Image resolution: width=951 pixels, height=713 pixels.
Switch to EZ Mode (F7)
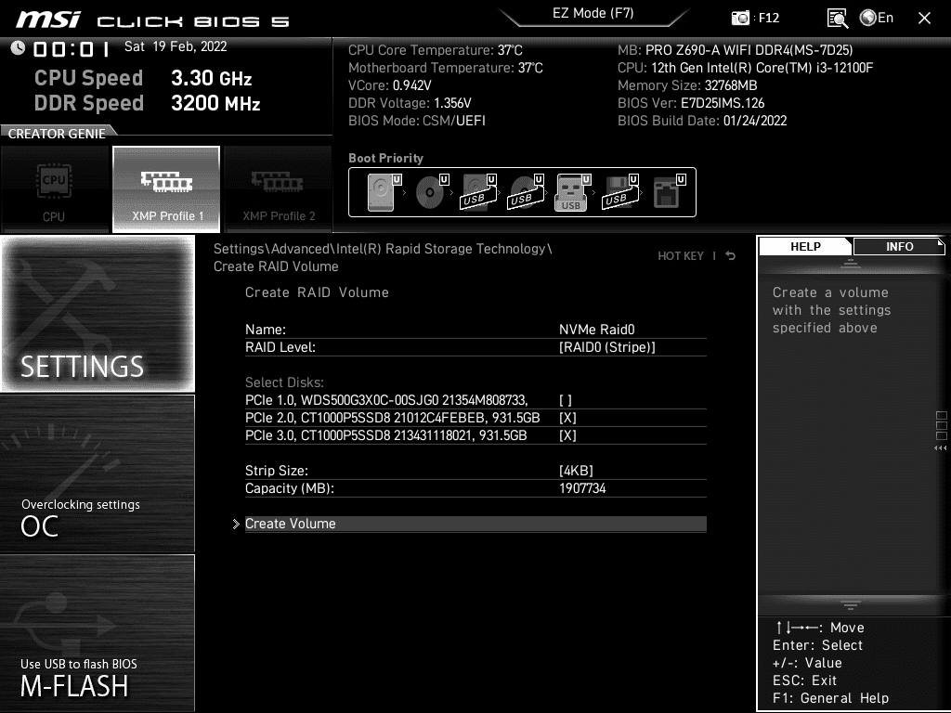[x=593, y=13]
